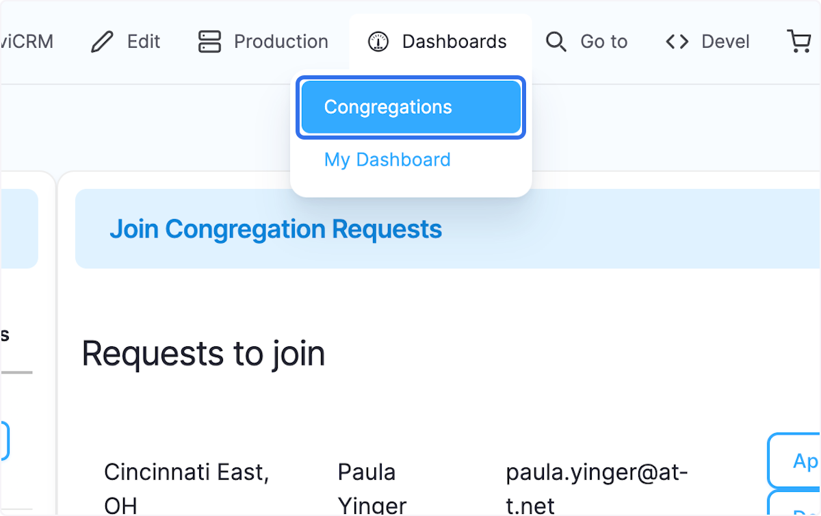The width and height of the screenshot is (821, 516).
Task: Open the Go to menu
Action: (x=603, y=41)
